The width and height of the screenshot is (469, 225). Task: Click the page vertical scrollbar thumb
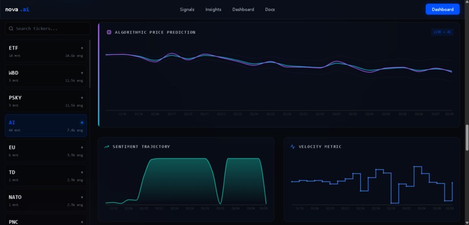[467, 137]
